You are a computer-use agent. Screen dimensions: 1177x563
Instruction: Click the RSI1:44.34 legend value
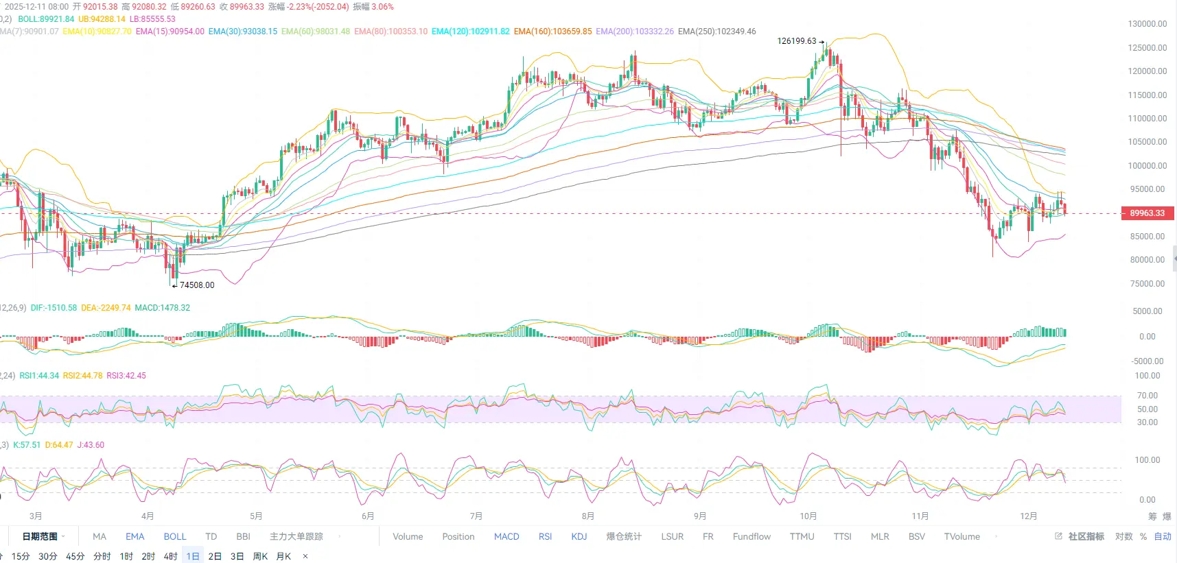tap(39, 376)
